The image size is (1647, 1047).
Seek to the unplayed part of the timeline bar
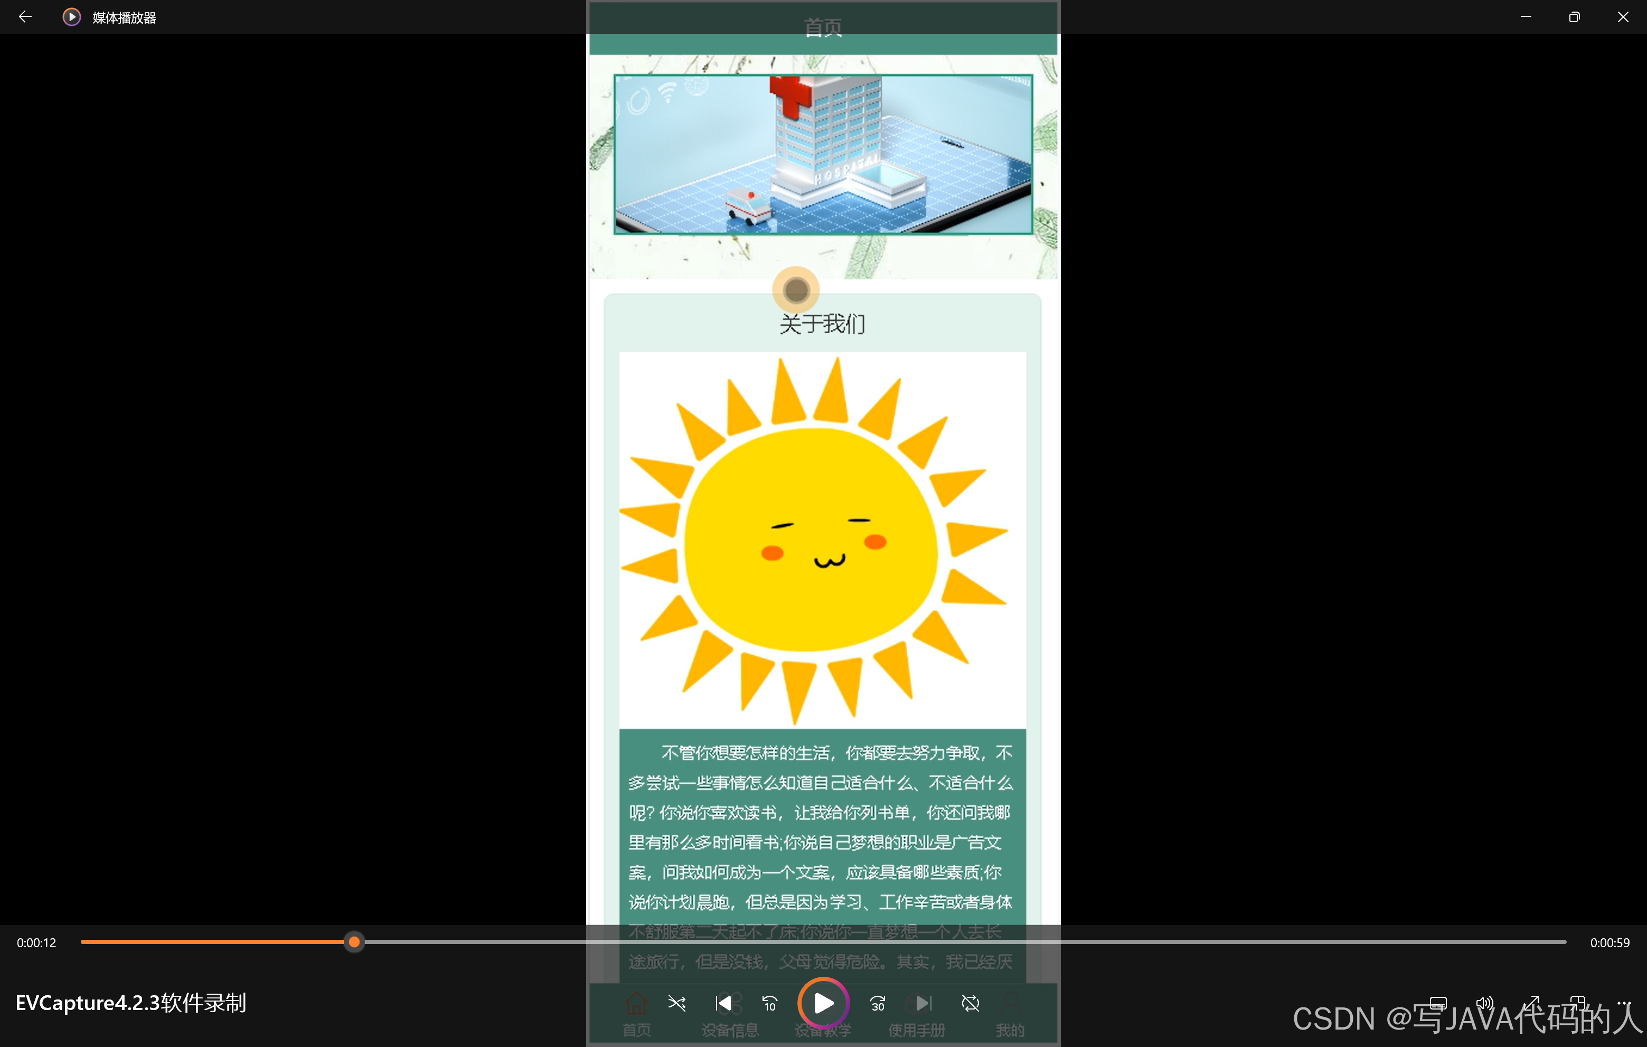point(964,942)
